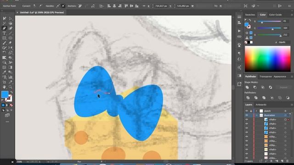Pick a color from the spectrum

[267, 59]
